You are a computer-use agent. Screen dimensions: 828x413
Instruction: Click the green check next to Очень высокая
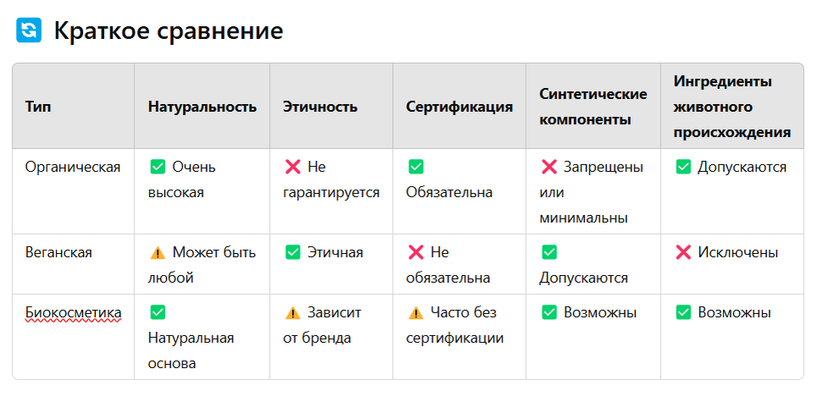(x=157, y=168)
